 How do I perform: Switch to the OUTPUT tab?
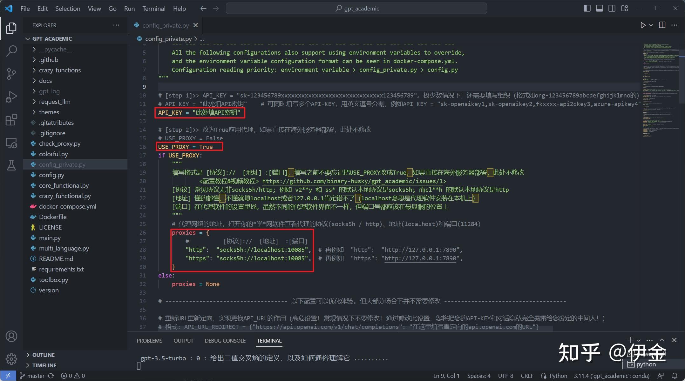coord(183,340)
